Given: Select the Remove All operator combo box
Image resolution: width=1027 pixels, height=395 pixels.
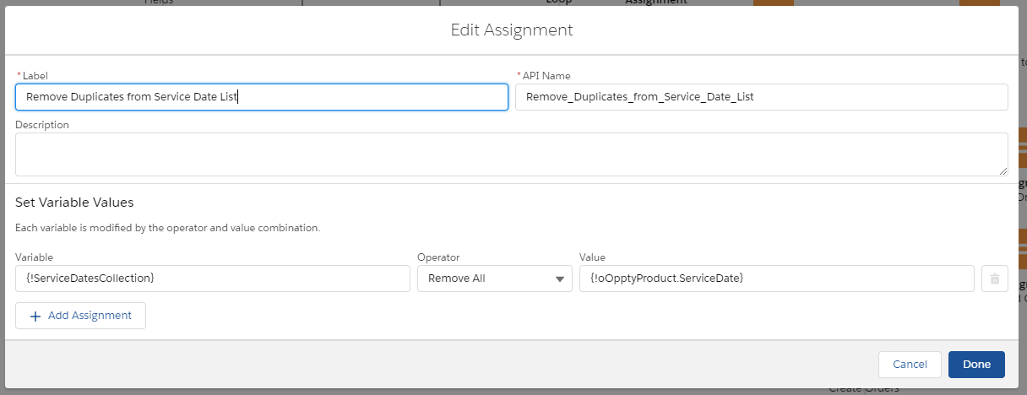Looking at the screenshot, I should pyautogui.click(x=494, y=279).
